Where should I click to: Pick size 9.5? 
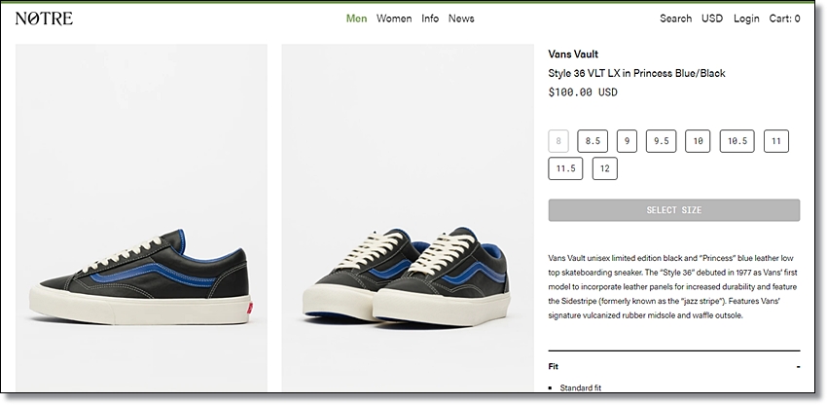[661, 141]
